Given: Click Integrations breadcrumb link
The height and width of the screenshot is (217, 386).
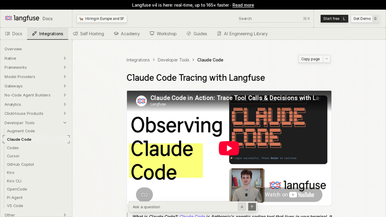Looking at the screenshot, I should pos(138,60).
